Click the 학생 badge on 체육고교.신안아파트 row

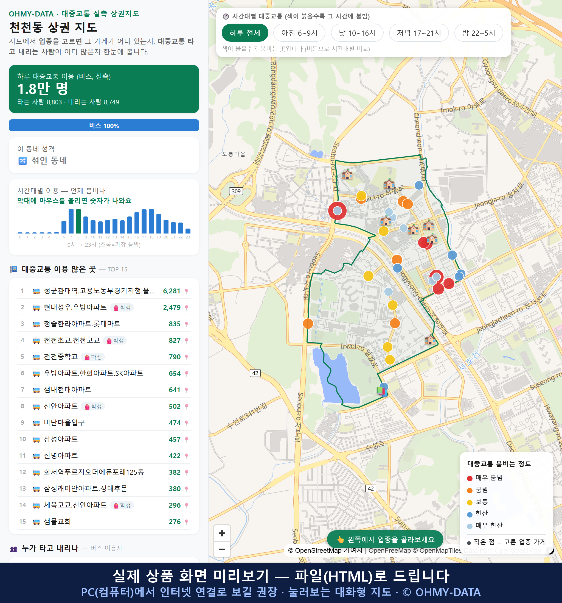[122, 505]
